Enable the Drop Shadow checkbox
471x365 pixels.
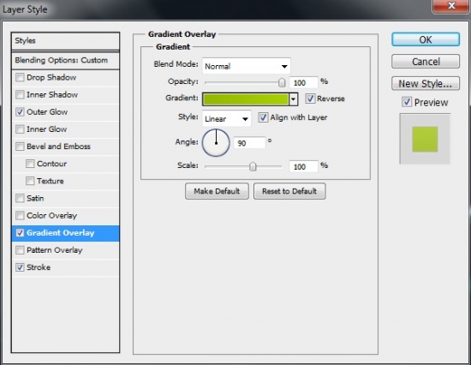click(x=20, y=77)
